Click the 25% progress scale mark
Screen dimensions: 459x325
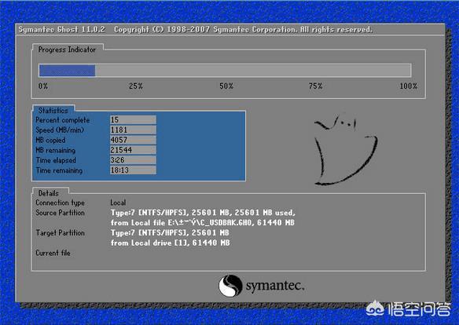click(136, 86)
